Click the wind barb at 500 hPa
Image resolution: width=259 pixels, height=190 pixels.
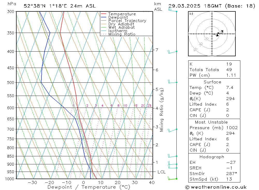(173, 82)
